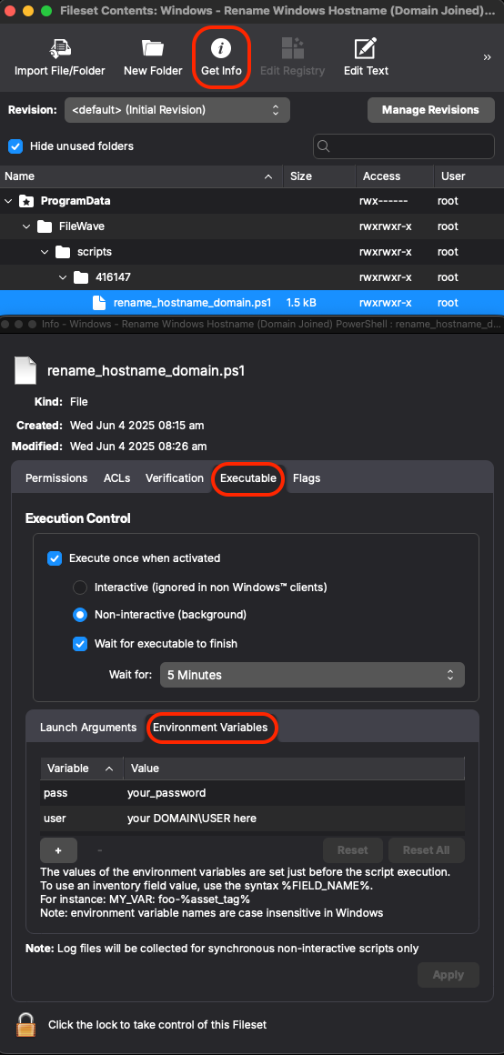This screenshot has width=504, height=1055.
Task: Click the scripts folder icon
Action: click(63, 252)
